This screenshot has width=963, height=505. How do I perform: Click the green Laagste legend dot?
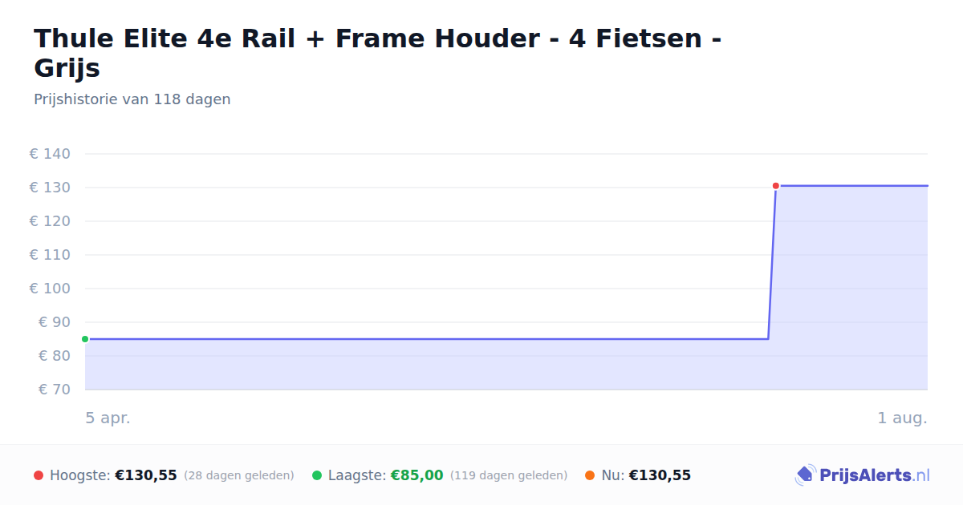tap(317, 475)
